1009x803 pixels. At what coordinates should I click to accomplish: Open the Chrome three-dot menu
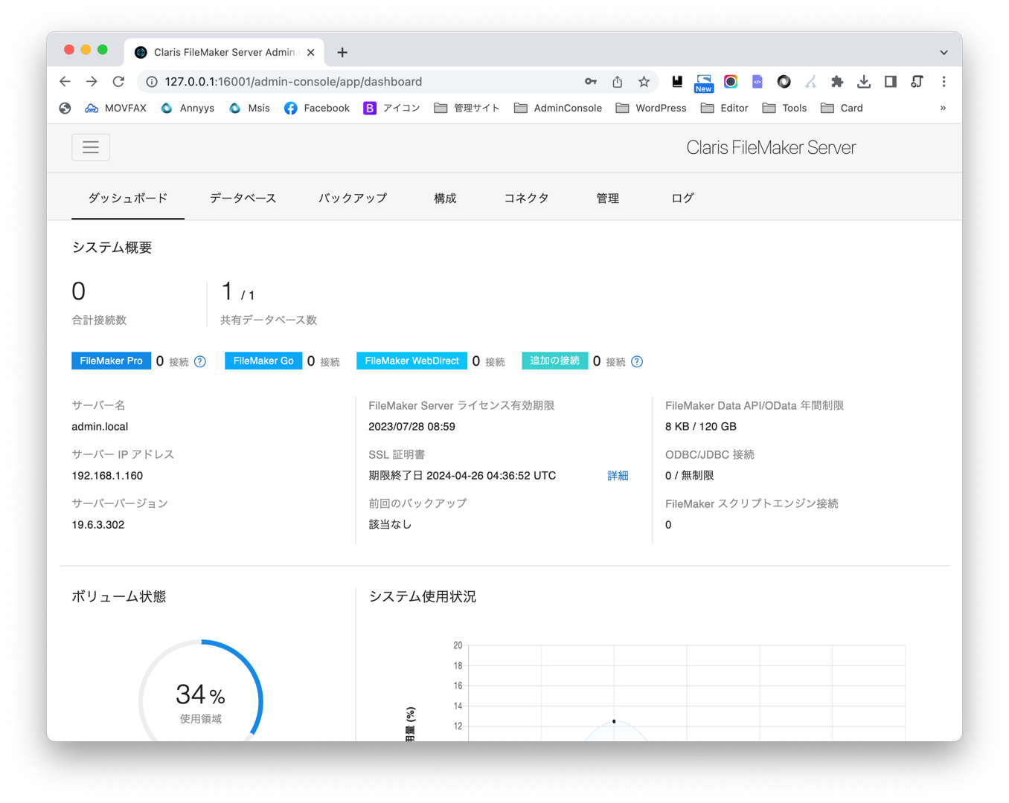pos(944,82)
